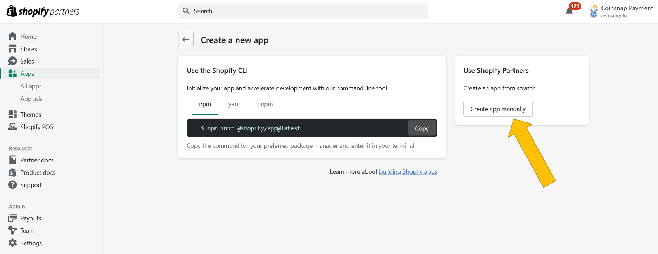Screen dimensions: 658x254
Task: Click the Themes layout icon
Action: point(13,114)
